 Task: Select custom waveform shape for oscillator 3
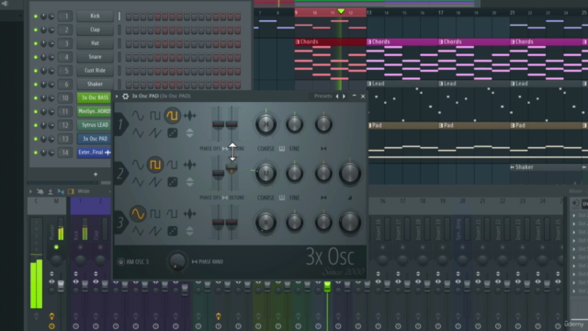tap(190, 214)
